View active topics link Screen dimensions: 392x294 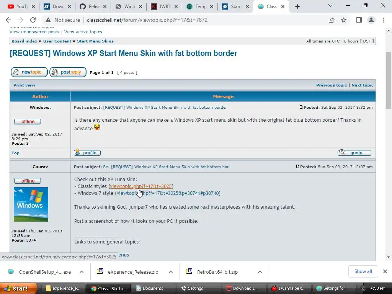click(x=83, y=32)
